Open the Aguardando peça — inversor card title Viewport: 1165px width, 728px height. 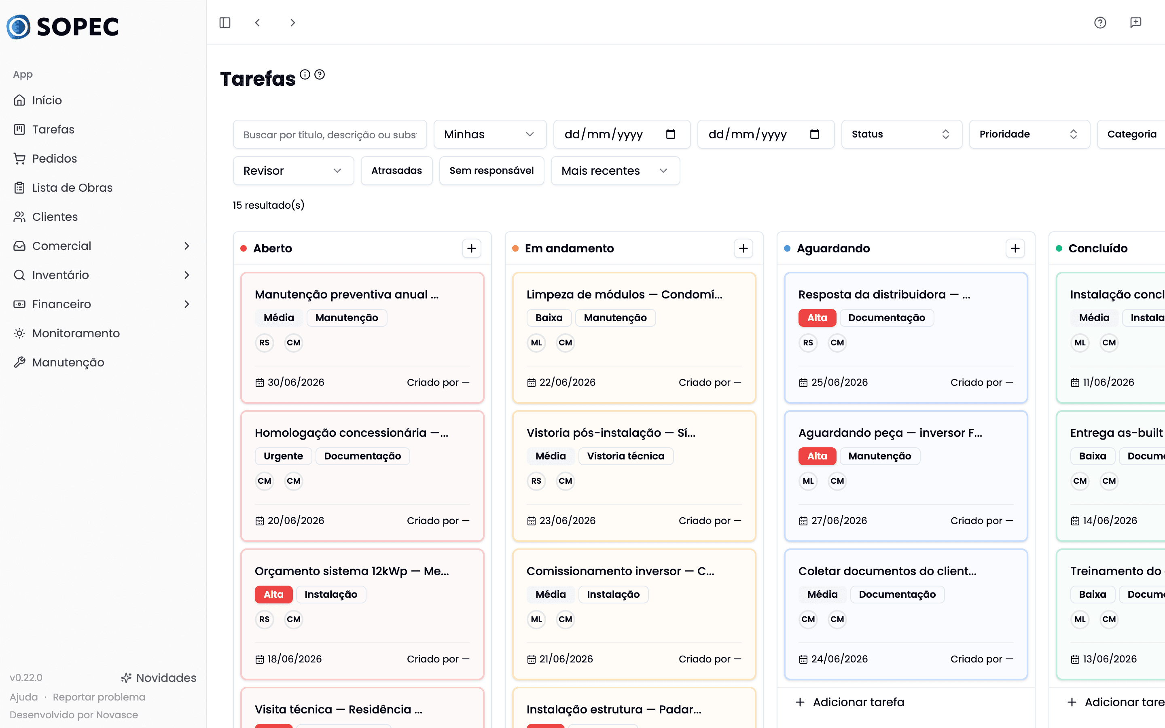click(x=890, y=433)
